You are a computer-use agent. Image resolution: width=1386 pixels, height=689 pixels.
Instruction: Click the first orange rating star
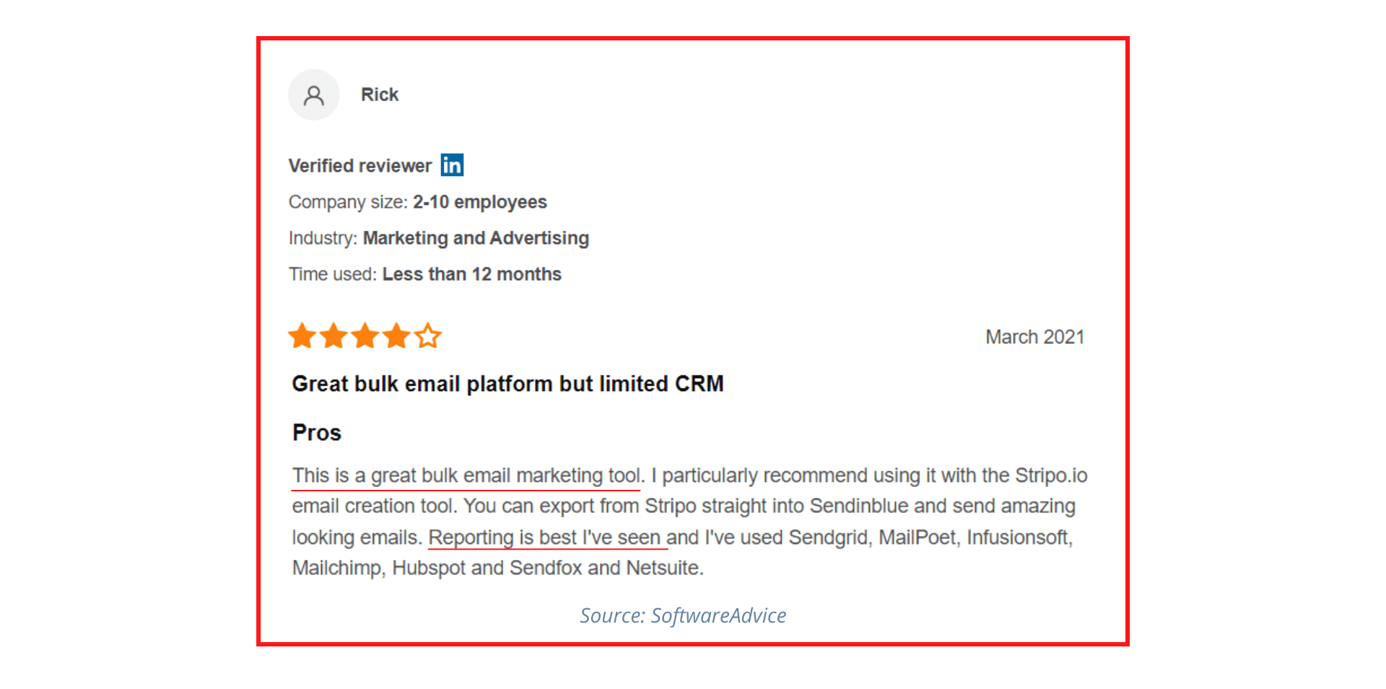click(302, 335)
